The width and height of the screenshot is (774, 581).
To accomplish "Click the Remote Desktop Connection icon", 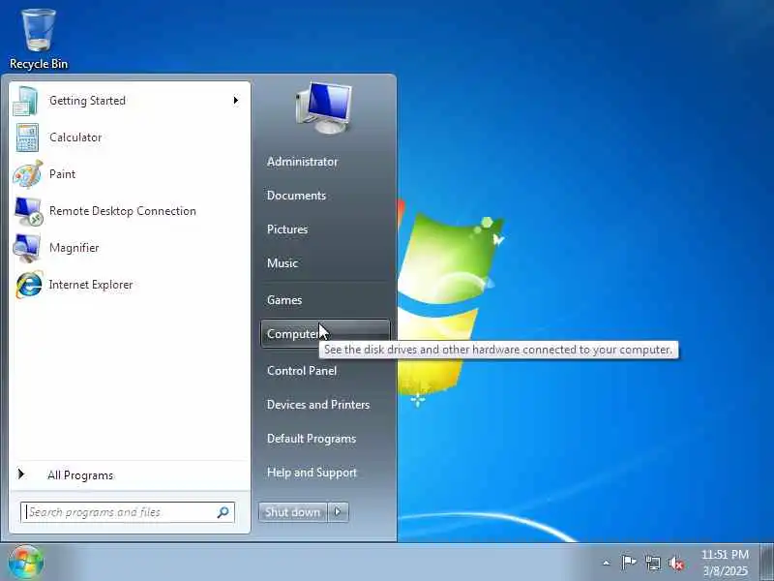I will pyautogui.click(x=28, y=211).
